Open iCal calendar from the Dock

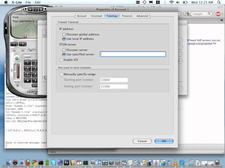[79, 163]
